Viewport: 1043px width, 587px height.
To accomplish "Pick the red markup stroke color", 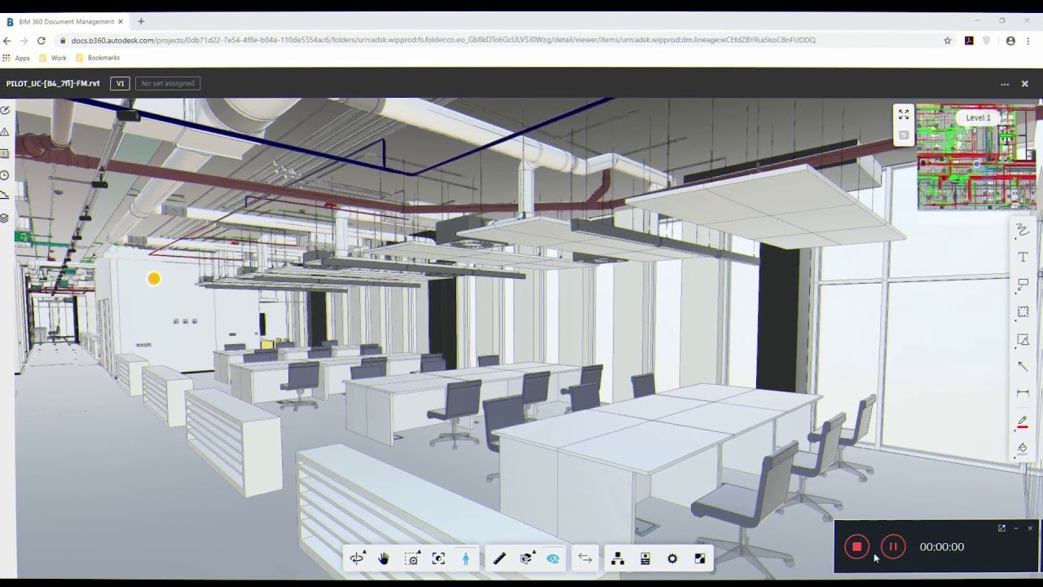I will tap(1023, 422).
